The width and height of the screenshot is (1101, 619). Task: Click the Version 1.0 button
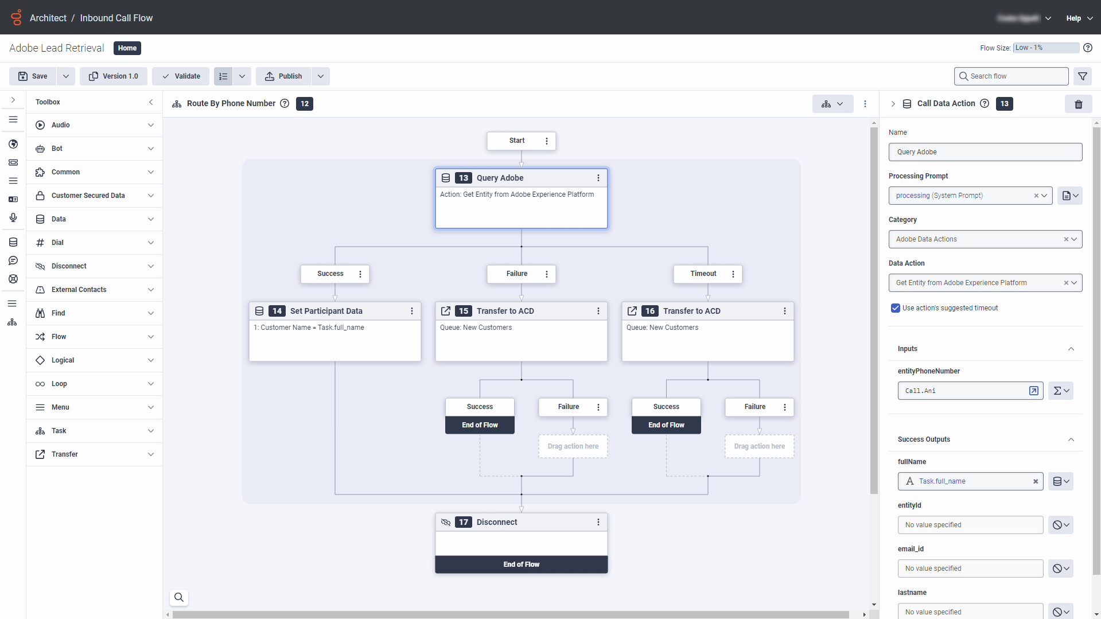(114, 76)
